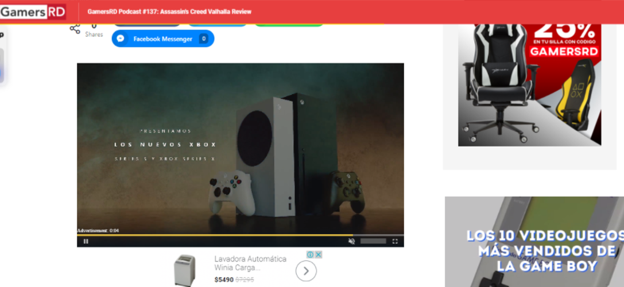The height and width of the screenshot is (287, 624).
Task: Unmute the video with the speaker icon
Action: (351, 241)
